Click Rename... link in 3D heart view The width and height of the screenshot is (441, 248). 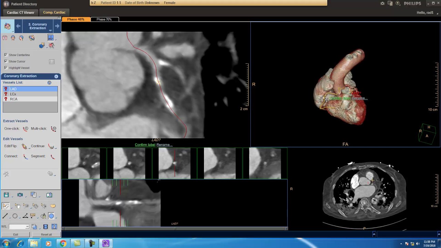pos(360,99)
